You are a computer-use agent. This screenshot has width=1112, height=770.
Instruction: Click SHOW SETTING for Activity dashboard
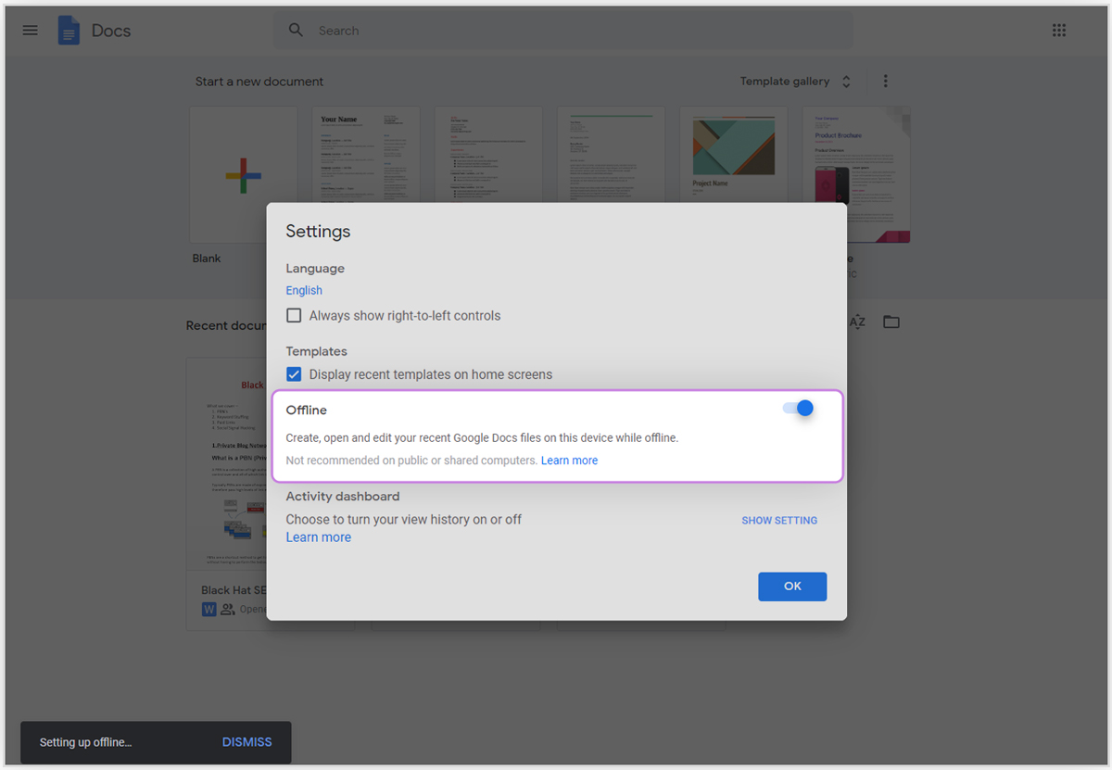click(x=779, y=521)
